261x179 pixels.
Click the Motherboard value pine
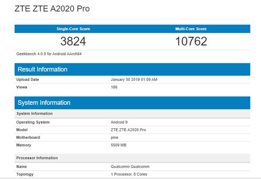pos(114,137)
